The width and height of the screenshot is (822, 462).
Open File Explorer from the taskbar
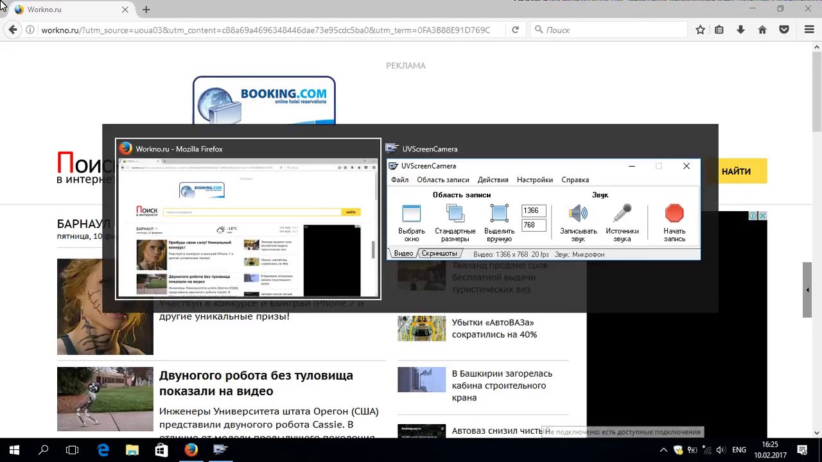click(132, 450)
